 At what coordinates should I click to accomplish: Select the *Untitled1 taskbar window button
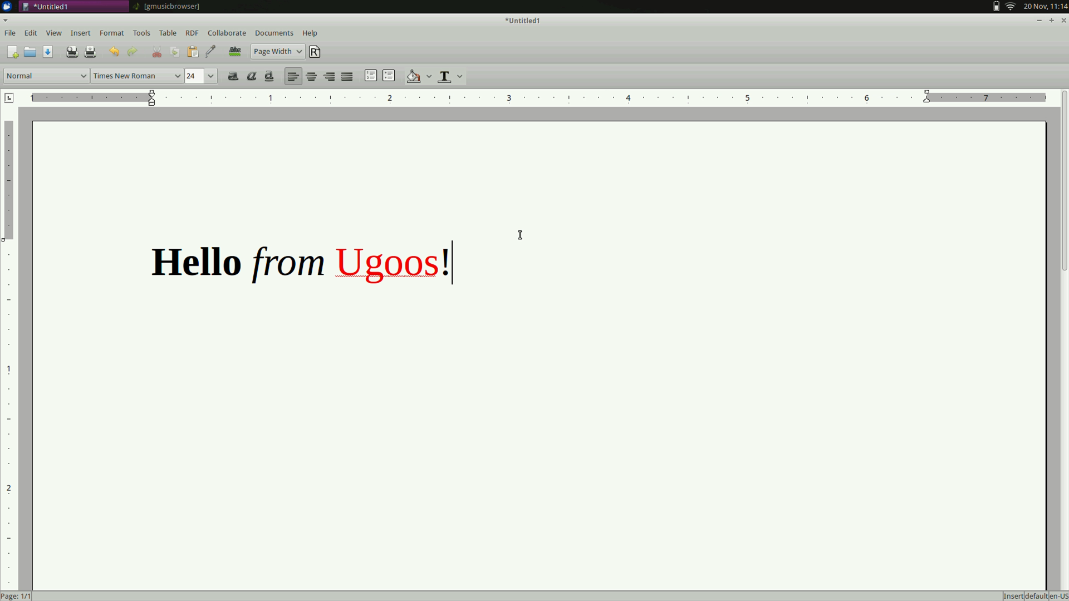coord(74,7)
